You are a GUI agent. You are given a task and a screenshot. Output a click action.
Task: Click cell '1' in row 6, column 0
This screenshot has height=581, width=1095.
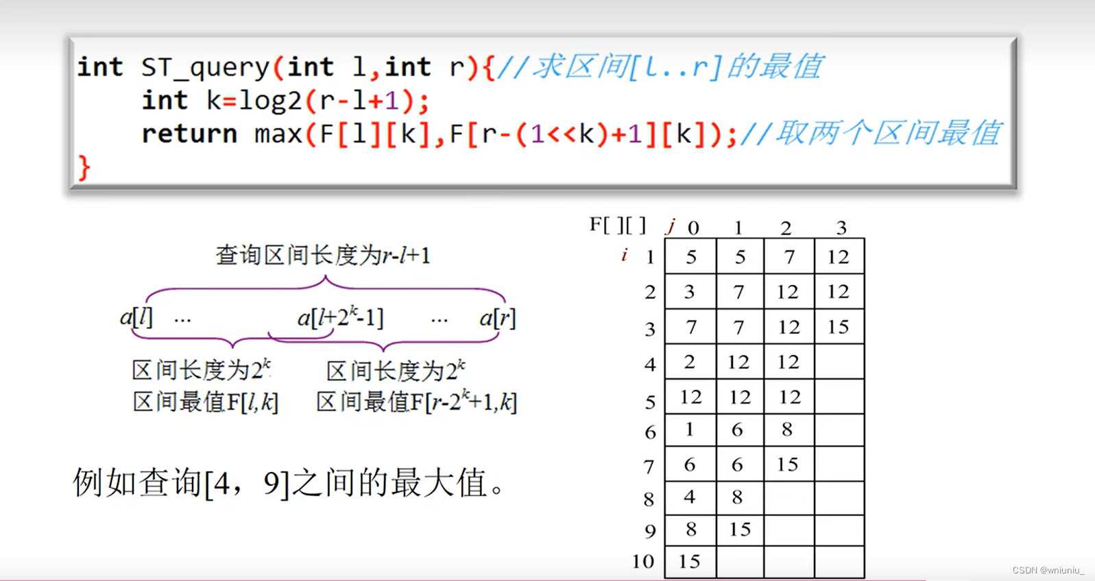[x=690, y=430]
